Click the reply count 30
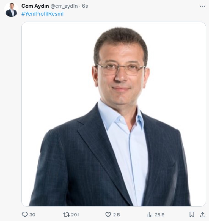Viewport: 209px width, 221px height. (x=32, y=215)
